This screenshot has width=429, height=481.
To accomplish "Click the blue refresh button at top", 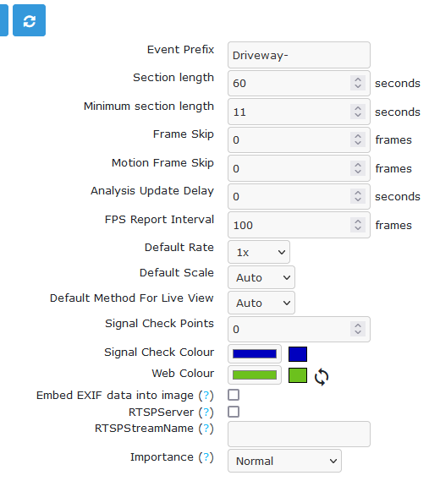I will 29,20.
